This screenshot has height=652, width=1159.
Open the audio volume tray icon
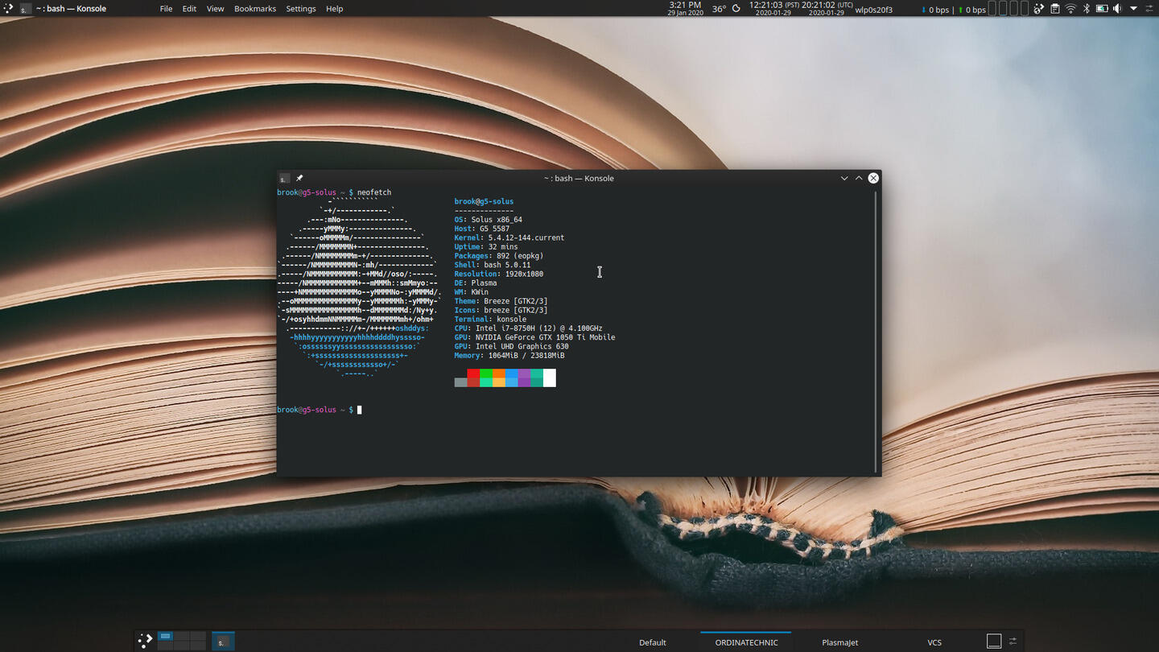click(x=1117, y=9)
